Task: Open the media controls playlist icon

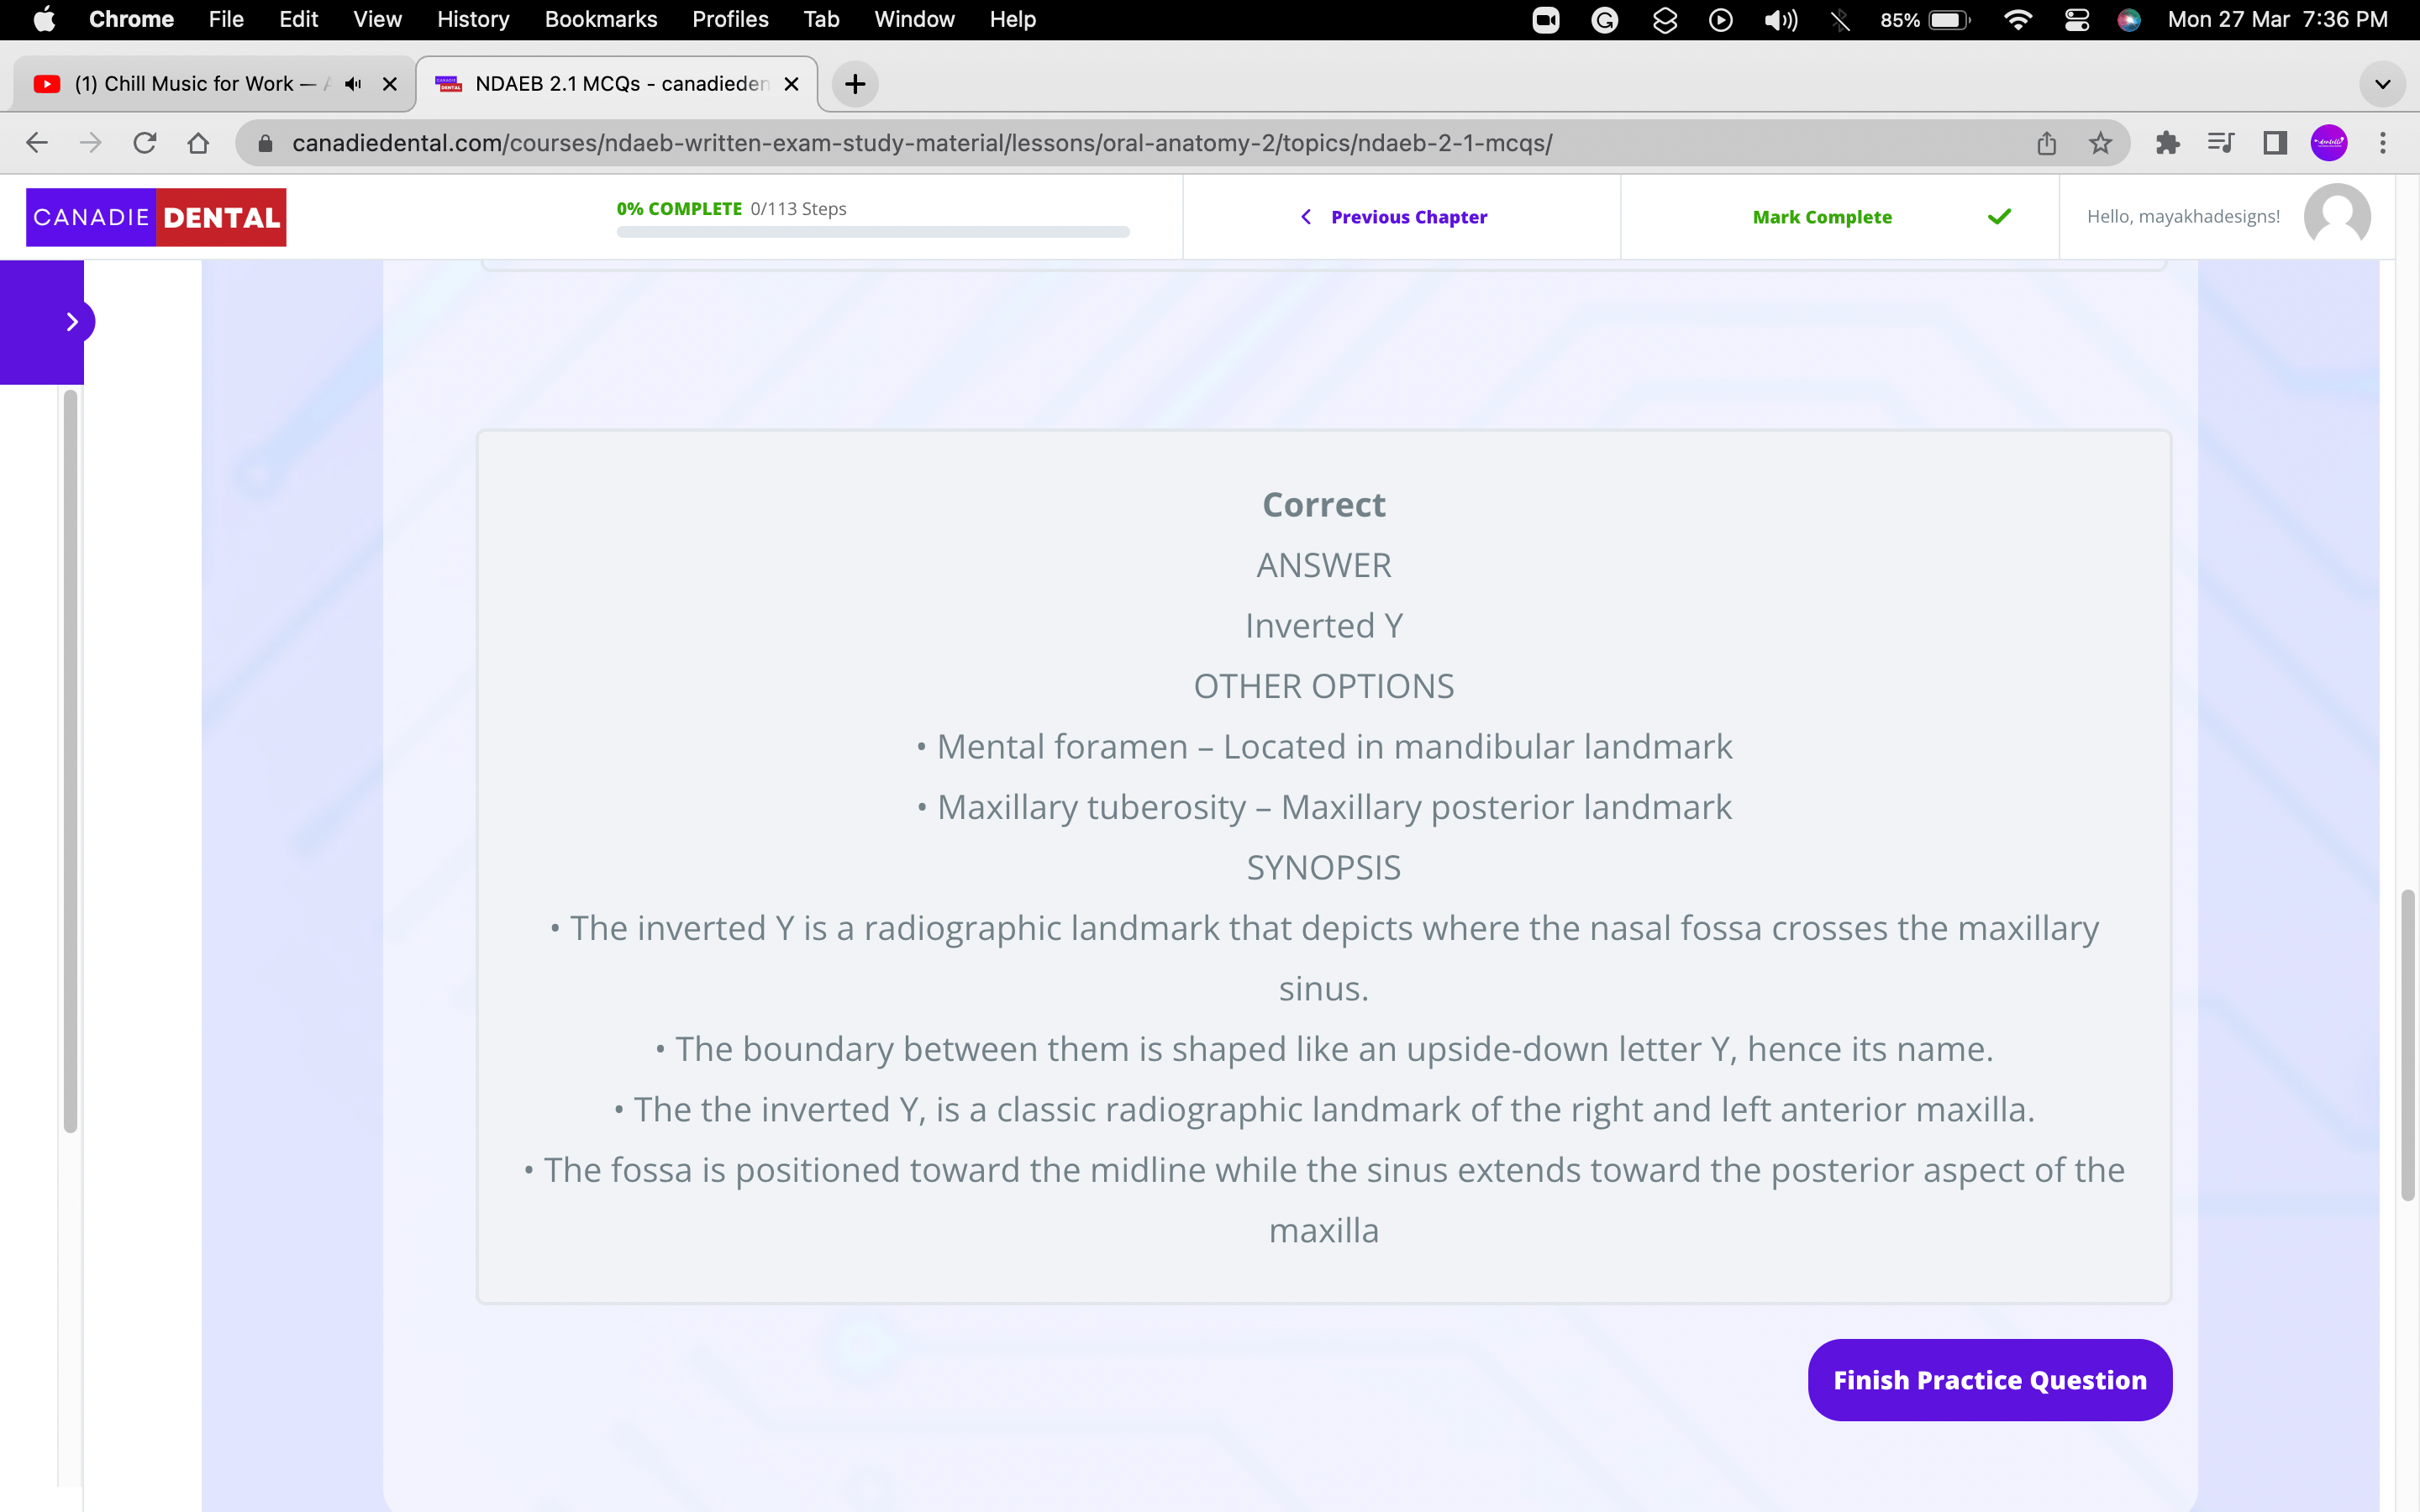Action: pyautogui.click(x=2220, y=143)
